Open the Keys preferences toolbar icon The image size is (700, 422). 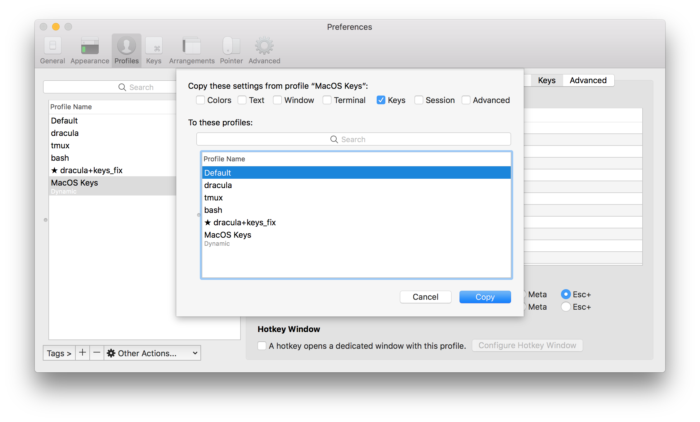(x=154, y=46)
